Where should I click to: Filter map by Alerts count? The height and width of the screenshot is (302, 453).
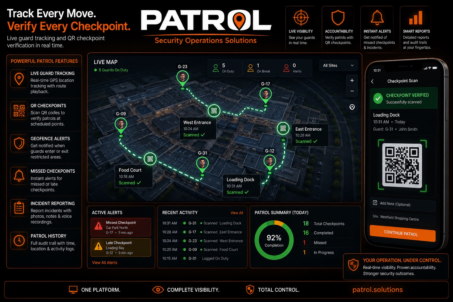(x=295, y=68)
